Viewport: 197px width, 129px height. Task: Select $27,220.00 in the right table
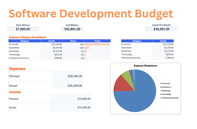click(x=168, y=44)
